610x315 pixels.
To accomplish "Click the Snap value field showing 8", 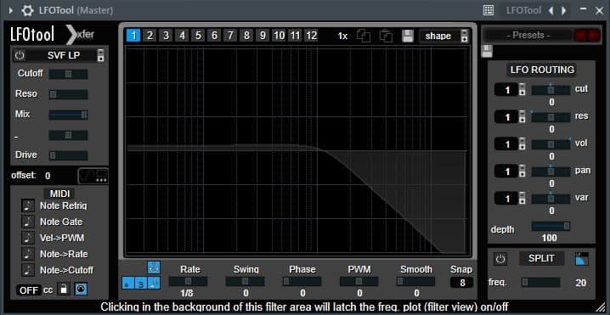I will click(x=462, y=283).
